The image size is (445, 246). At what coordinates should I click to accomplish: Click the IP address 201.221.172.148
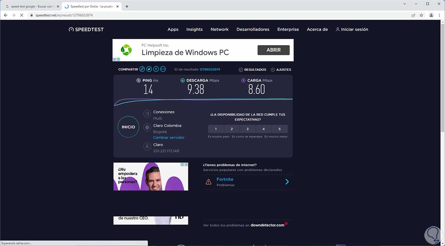(166, 151)
